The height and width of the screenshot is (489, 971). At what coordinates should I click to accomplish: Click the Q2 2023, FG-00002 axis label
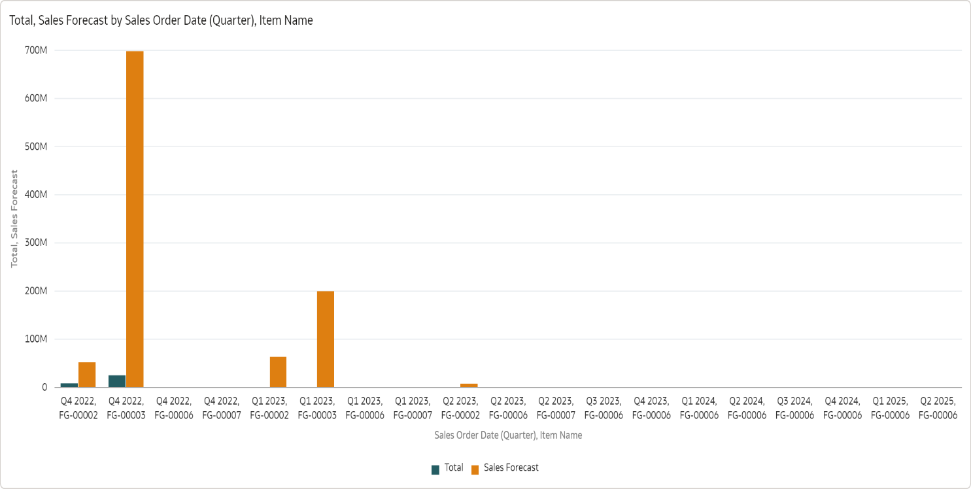pos(460,408)
